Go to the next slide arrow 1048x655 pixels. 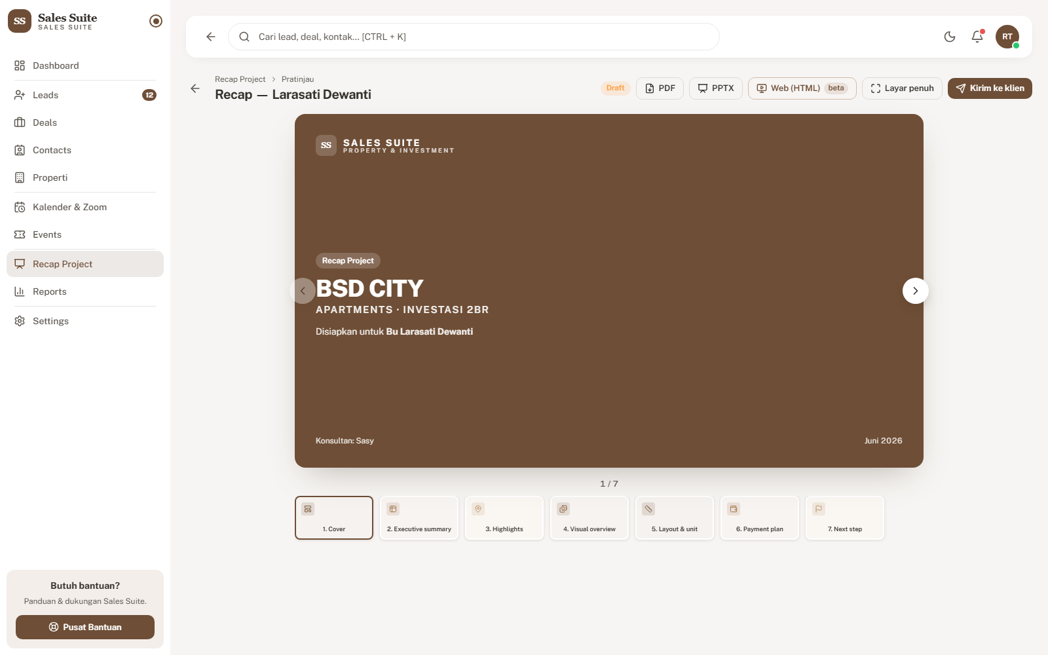click(x=916, y=291)
